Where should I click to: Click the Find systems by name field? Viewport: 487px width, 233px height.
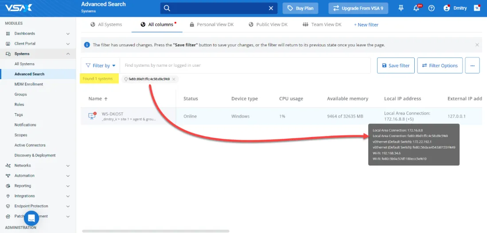(245, 65)
